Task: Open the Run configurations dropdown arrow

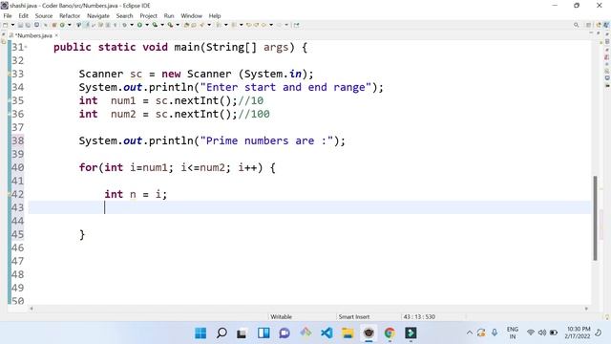Action: click(x=147, y=25)
